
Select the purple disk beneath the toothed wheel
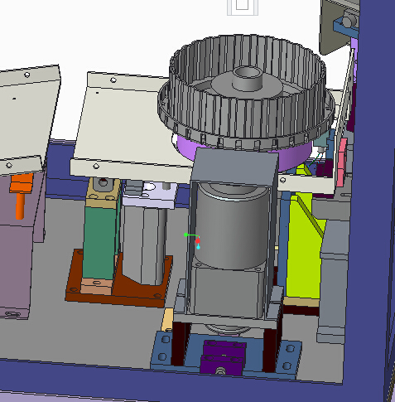294,157
